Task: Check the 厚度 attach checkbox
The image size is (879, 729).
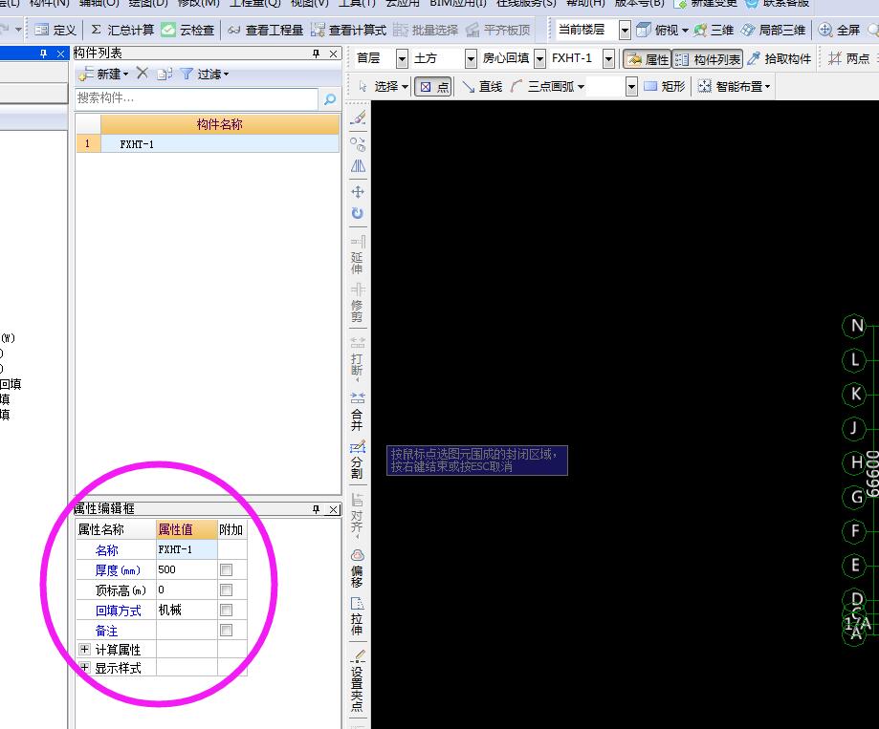Action: pos(227,570)
